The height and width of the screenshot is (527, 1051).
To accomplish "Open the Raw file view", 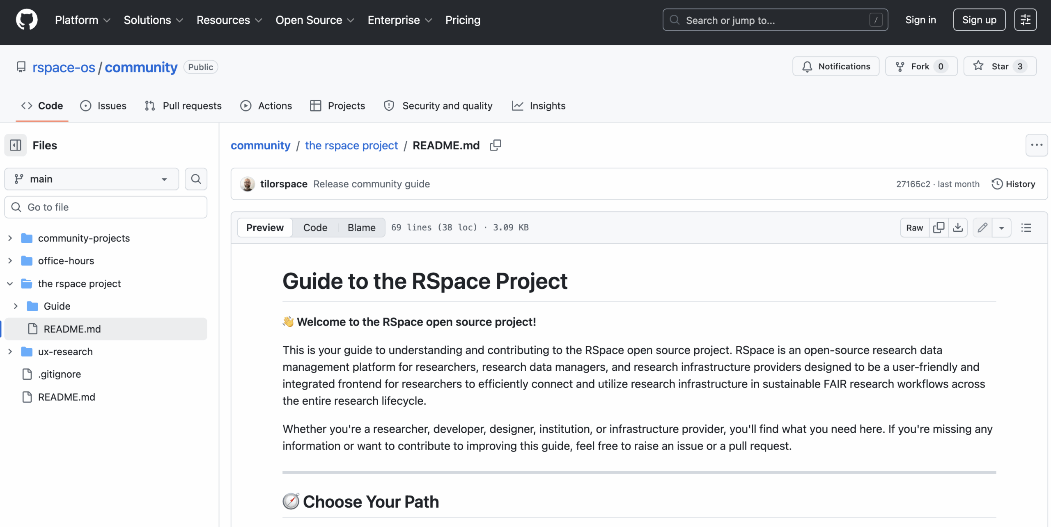I will [914, 227].
